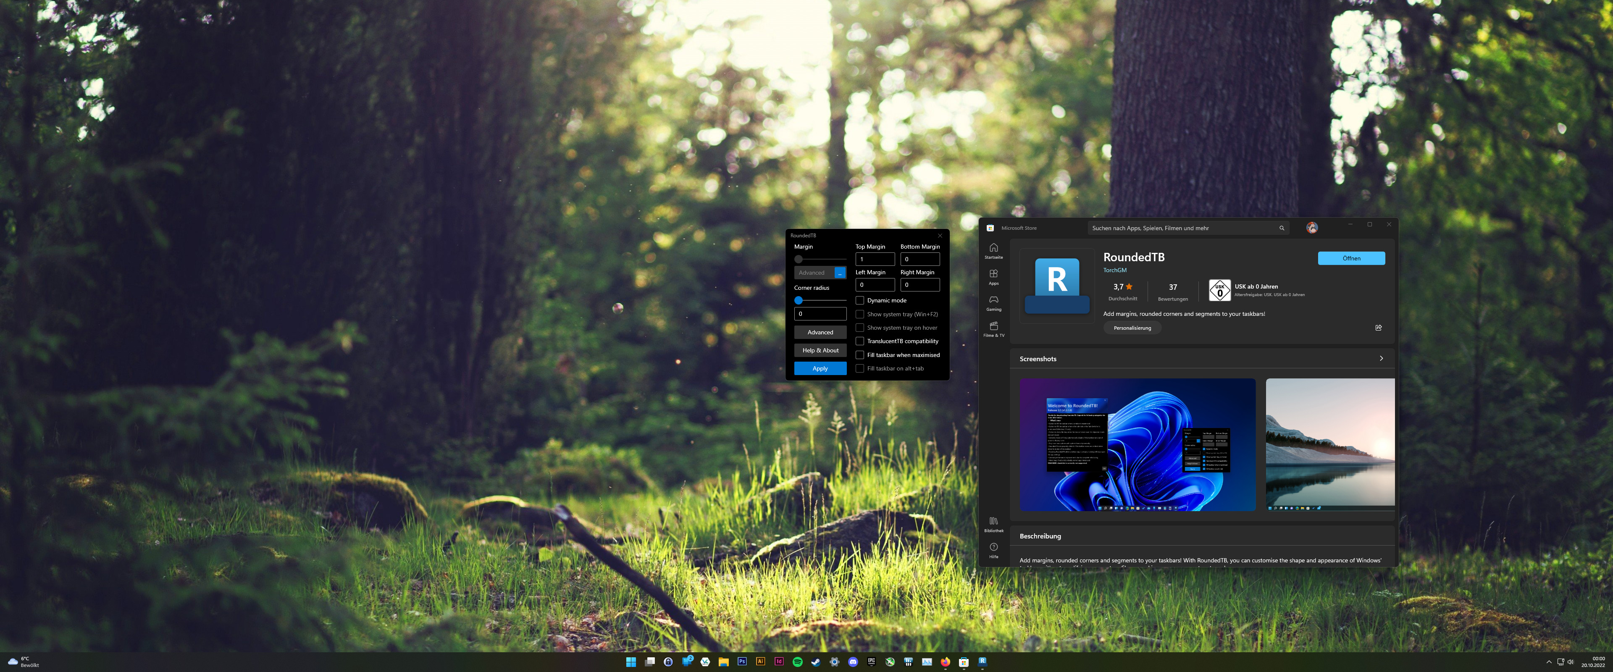Viewport: 1613px width, 672px height.
Task: Check Fill taskbar when maximised
Action: click(x=860, y=355)
